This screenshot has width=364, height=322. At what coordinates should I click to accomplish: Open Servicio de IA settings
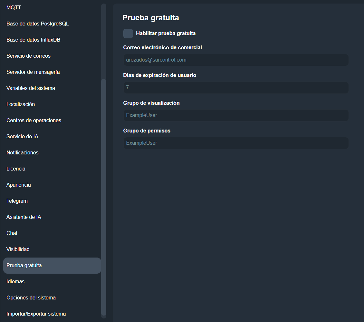pyautogui.click(x=22, y=136)
